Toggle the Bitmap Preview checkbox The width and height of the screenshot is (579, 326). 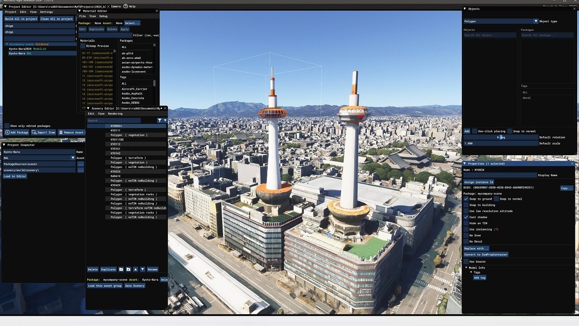(83, 46)
